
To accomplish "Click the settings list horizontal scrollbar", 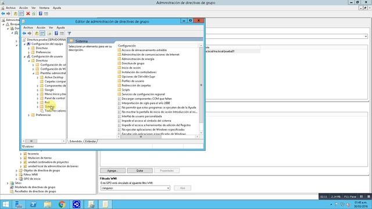I will click(x=158, y=137).
